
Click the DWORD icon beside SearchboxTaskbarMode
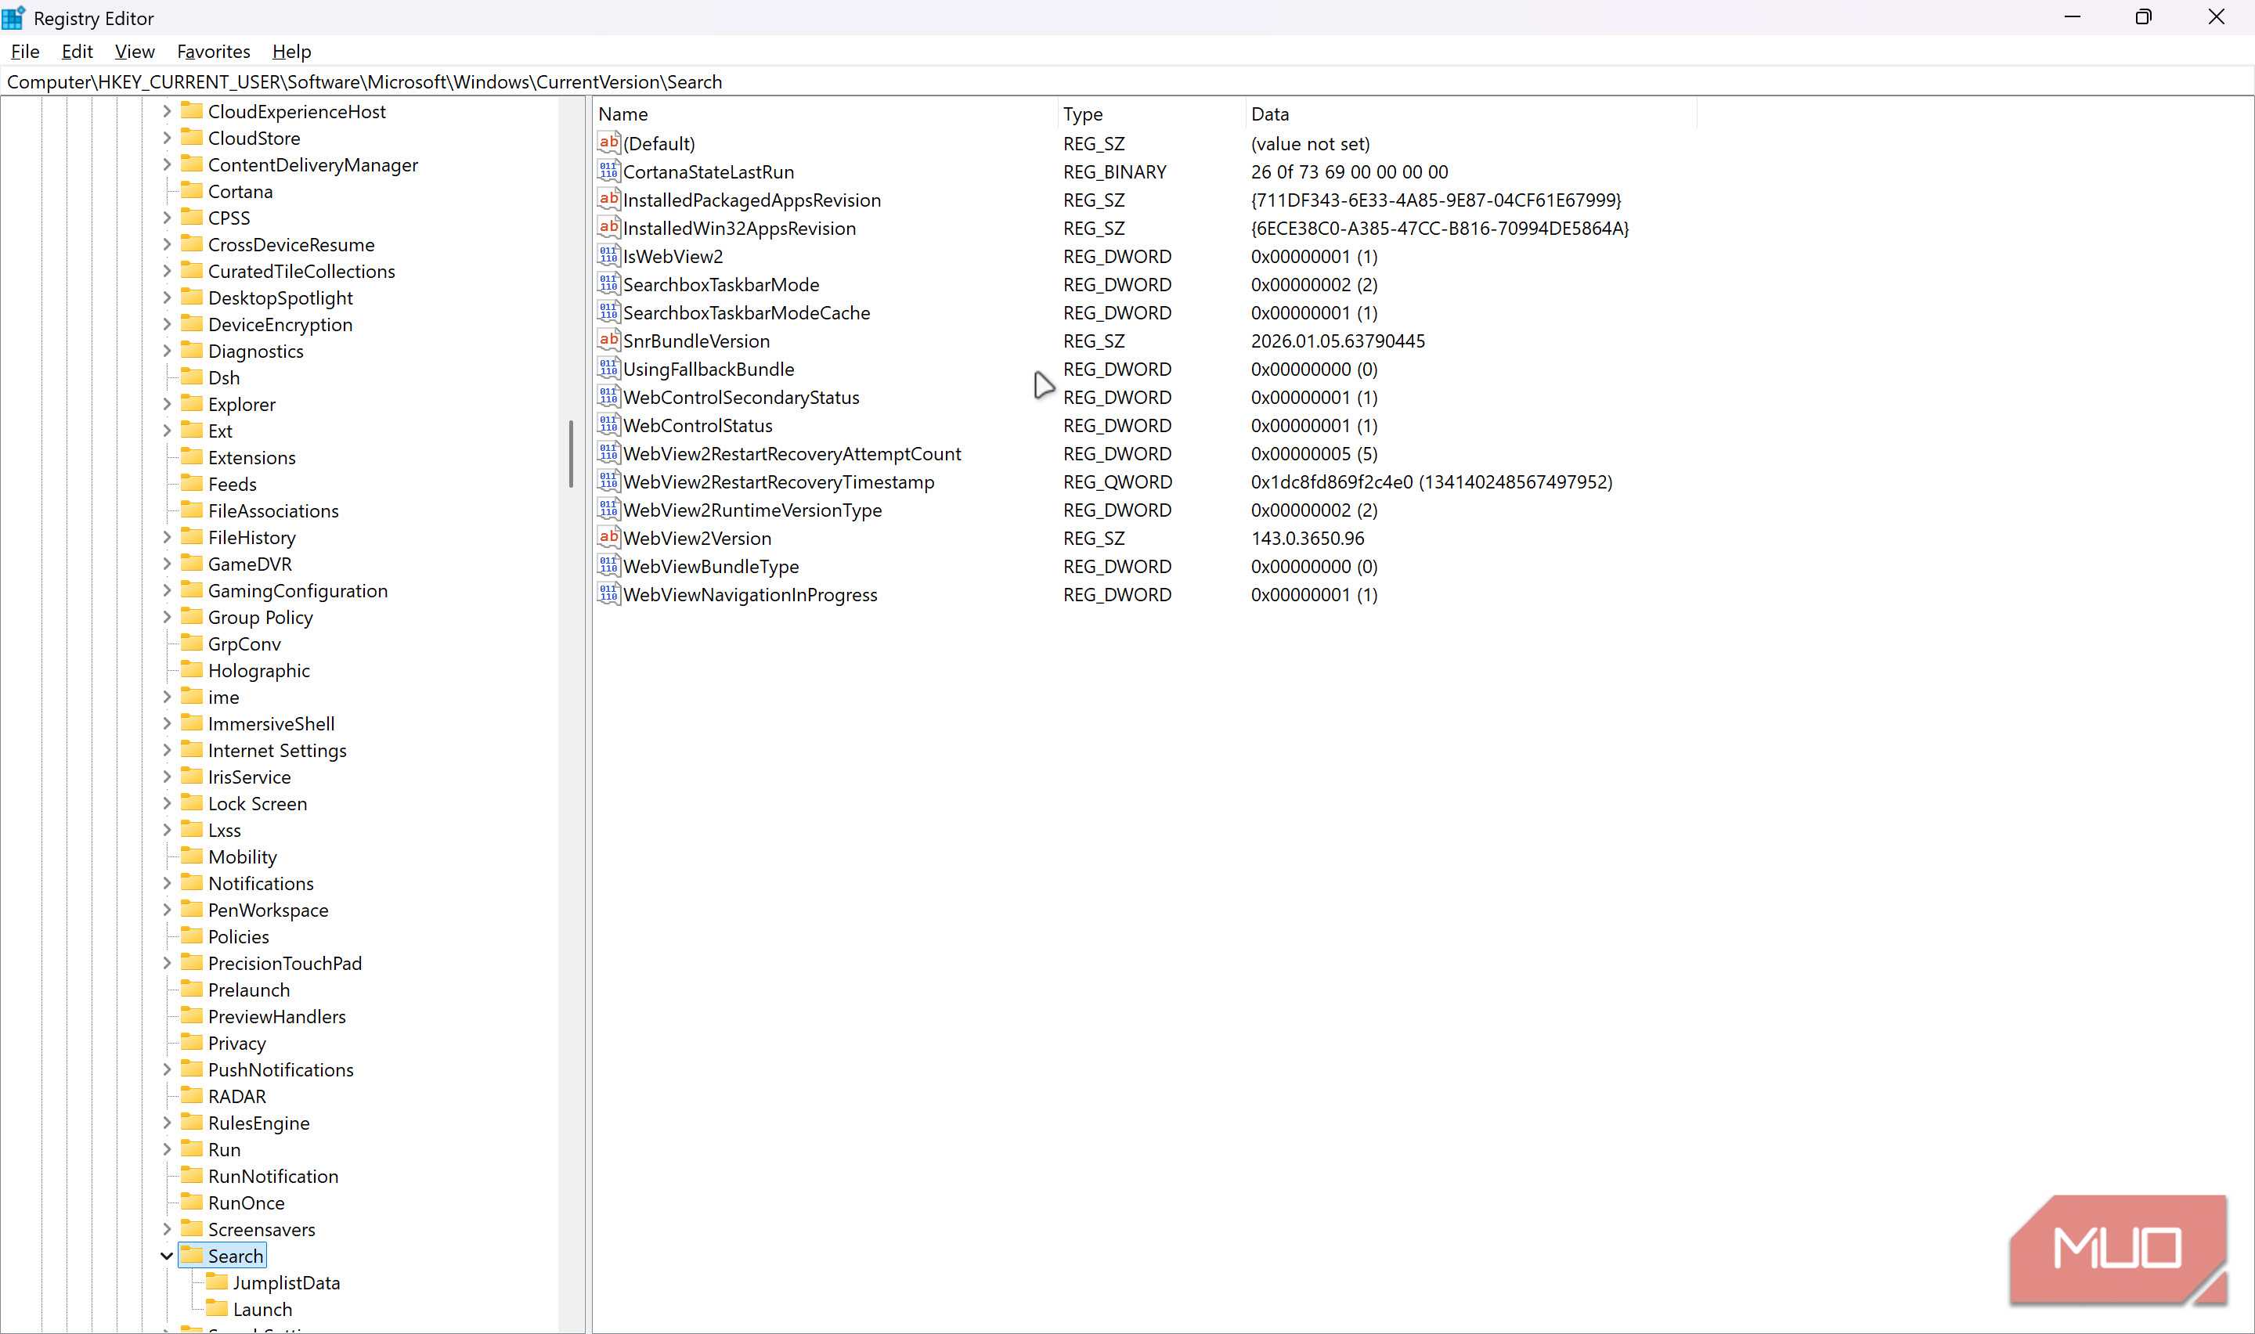[x=608, y=283]
